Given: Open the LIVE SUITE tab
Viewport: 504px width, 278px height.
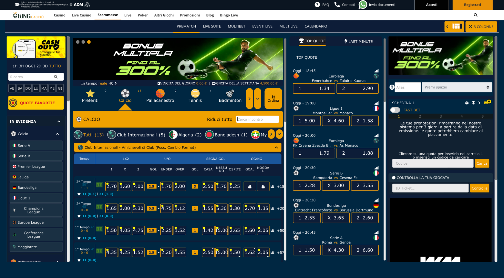Looking at the screenshot, I should point(212,26).
